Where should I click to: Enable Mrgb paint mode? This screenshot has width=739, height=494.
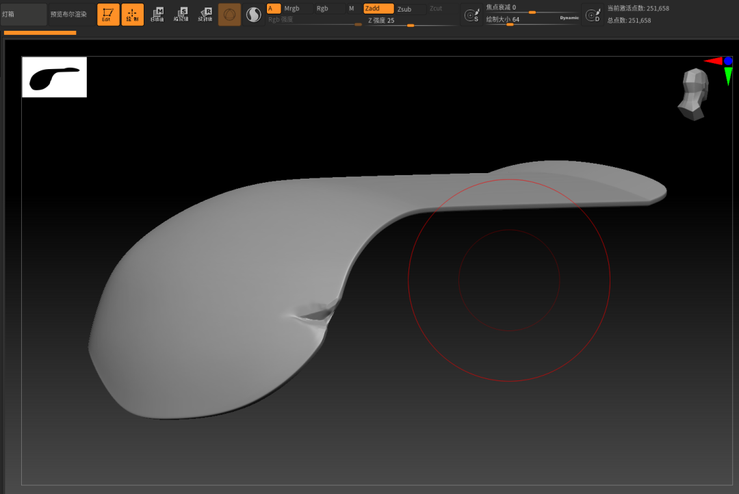tap(293, 8)
